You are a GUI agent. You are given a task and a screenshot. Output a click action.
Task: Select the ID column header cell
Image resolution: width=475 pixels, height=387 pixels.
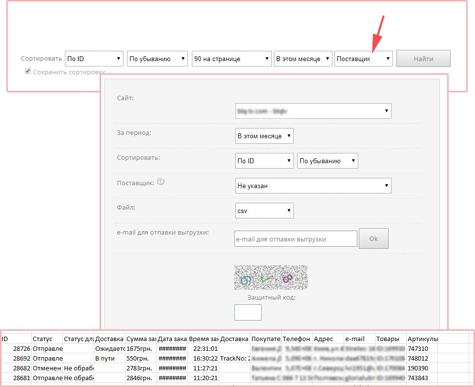(x=16, y=339)
